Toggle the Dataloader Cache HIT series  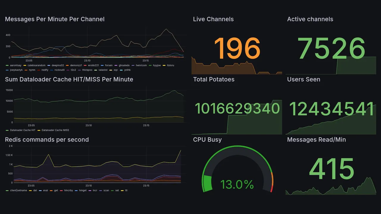click(x=23, y=130)
